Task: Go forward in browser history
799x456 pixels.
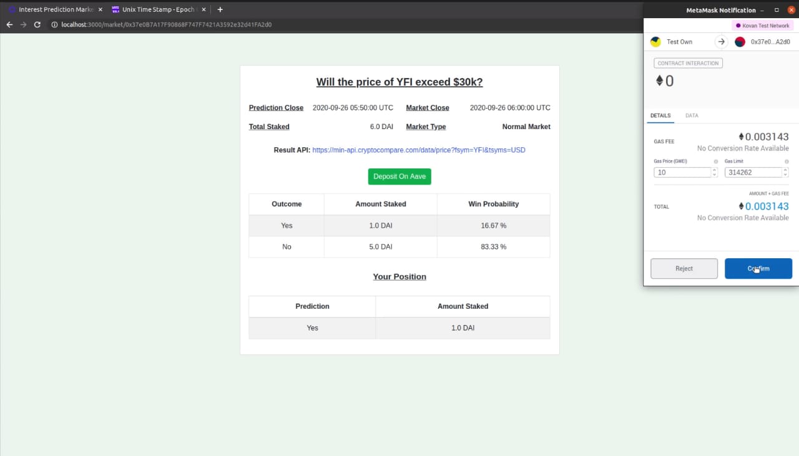Action: (x=24, y=24)
